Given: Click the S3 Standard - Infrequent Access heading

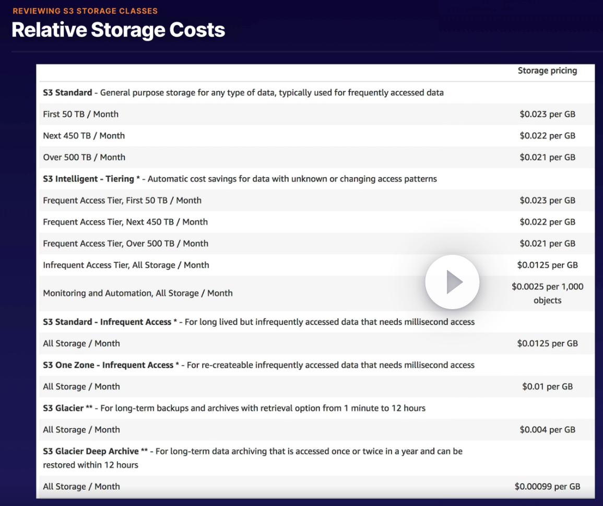Looking at the screenshot, I should click(107, 322).
